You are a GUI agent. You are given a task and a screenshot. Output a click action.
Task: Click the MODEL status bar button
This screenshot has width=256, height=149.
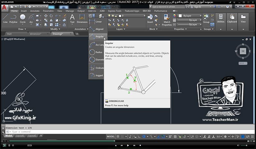click(x=111, y=137)
